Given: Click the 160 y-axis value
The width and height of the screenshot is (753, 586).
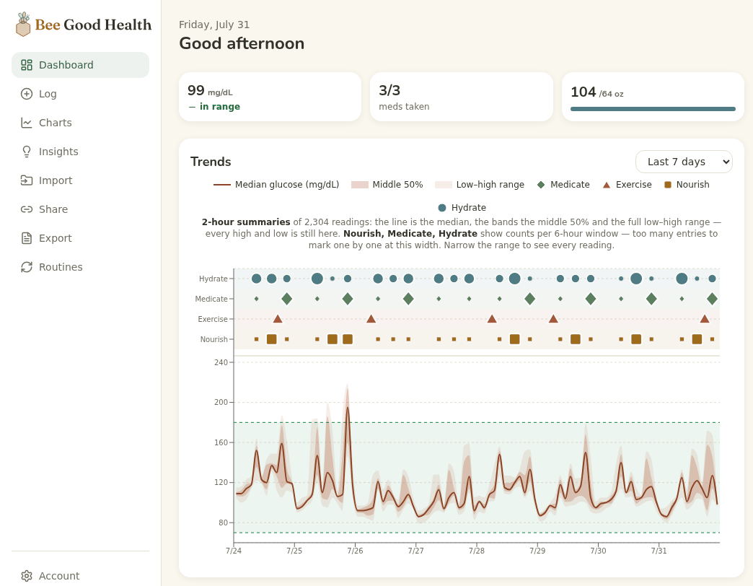Looking at the screenshot, I should coord(221,442).
